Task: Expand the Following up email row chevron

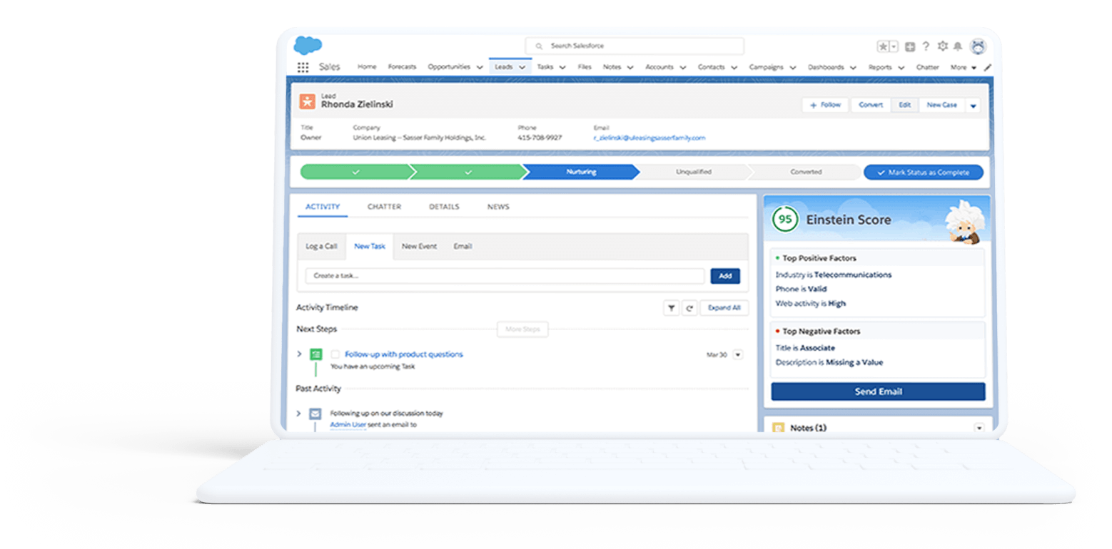Action: [299, 413]
